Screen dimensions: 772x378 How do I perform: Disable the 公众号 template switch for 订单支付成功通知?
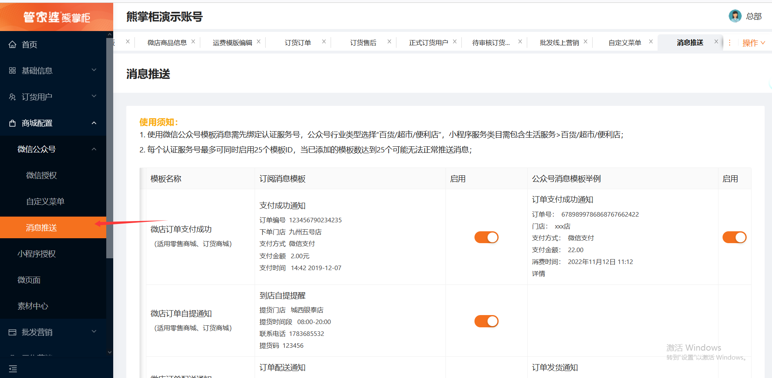(734, 237)
